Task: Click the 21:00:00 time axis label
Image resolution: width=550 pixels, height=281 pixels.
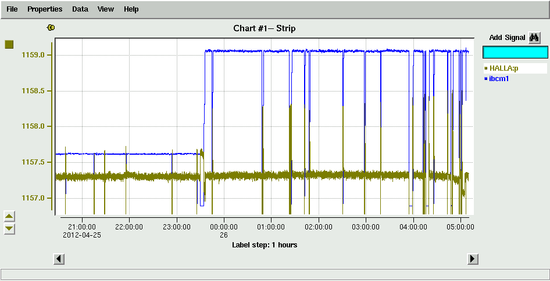Action: 82,227
